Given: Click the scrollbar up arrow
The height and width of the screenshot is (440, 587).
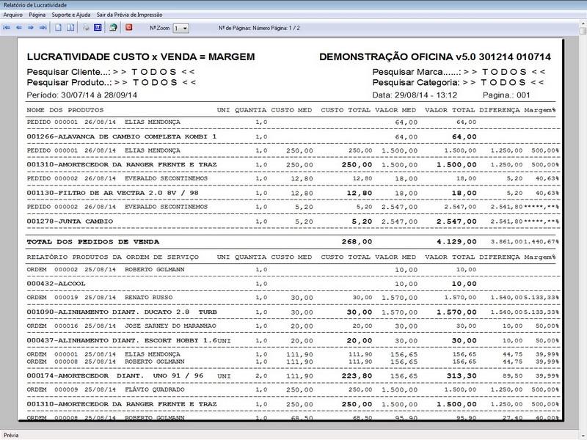Looking at the screenshot, I should [x=583, y=23].
